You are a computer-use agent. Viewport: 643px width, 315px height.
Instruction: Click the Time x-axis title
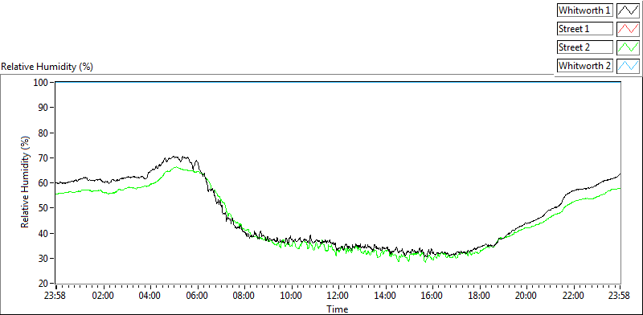337,309
